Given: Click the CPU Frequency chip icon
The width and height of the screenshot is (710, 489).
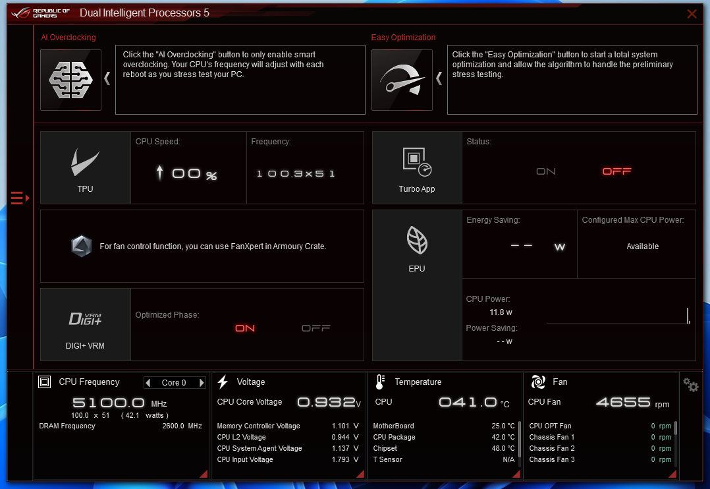Looking at the screenshot, I should 44,382.
